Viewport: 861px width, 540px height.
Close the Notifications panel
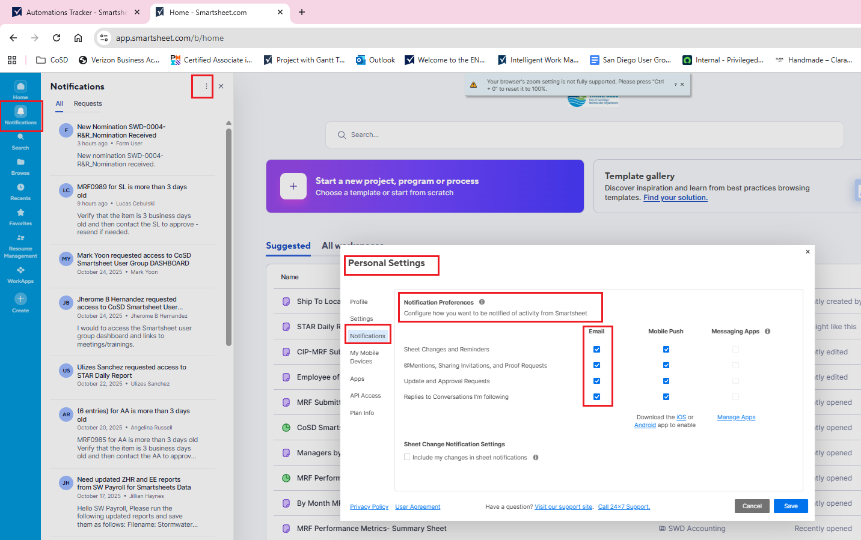221,86
